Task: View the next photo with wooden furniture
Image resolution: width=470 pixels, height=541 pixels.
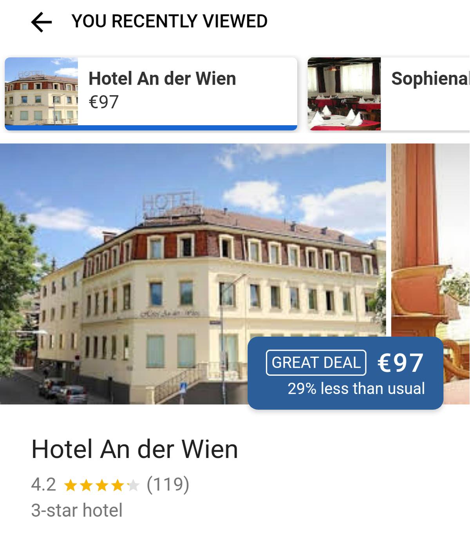Action: [430, 274]
